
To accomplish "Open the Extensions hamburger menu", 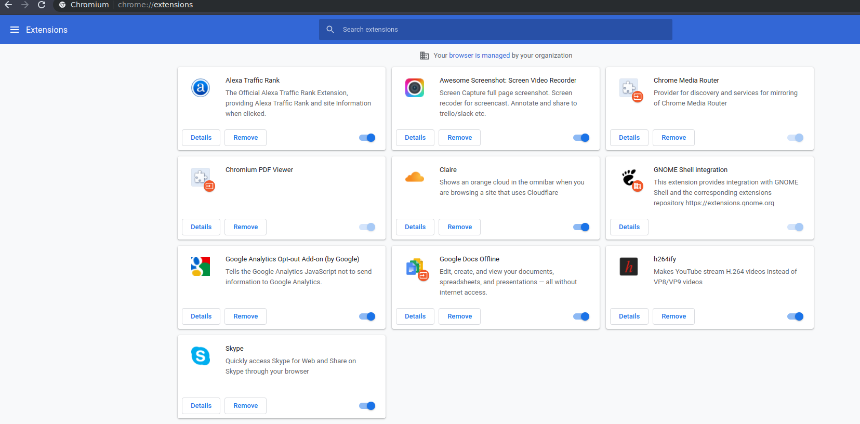I will [15, 30].
